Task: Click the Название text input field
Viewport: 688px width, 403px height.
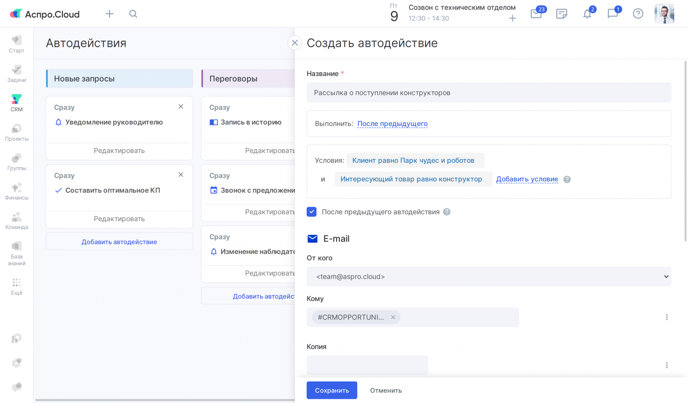Action: coord(488,93)
